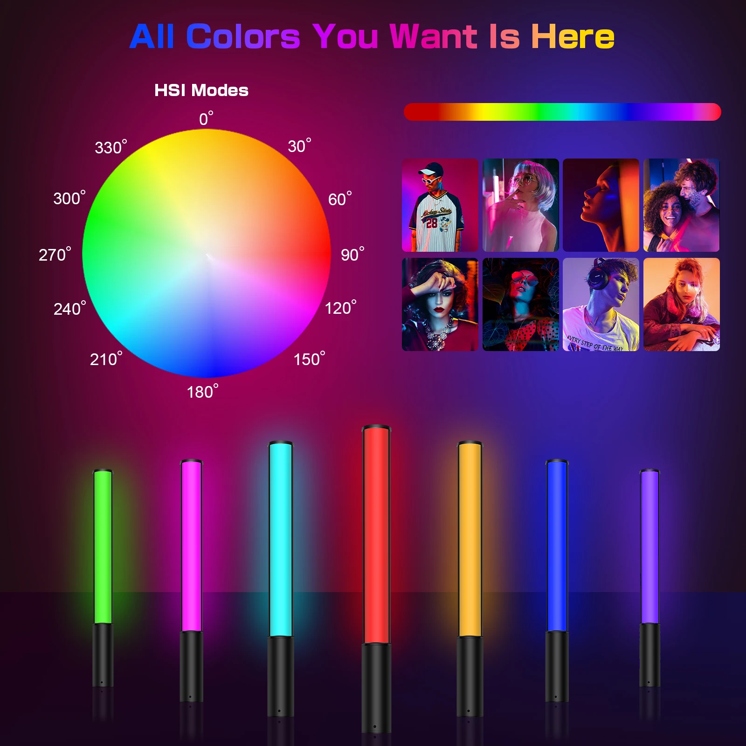746x746 pixels.
Task: Open the couple lying down photo
Action: click(x=682, y=304)
